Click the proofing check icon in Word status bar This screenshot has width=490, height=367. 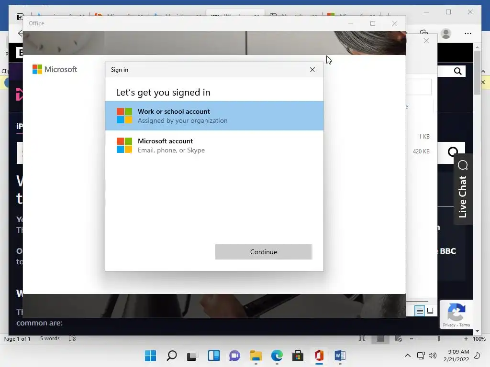pyautogui.click(x=72, y=338)
